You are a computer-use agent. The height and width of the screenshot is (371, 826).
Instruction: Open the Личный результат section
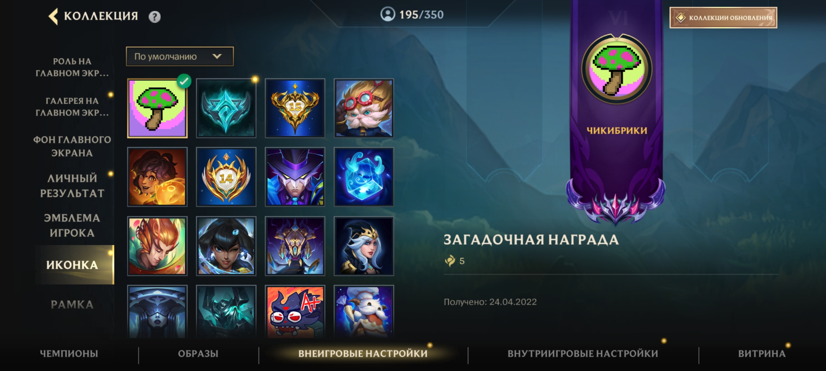72,185
